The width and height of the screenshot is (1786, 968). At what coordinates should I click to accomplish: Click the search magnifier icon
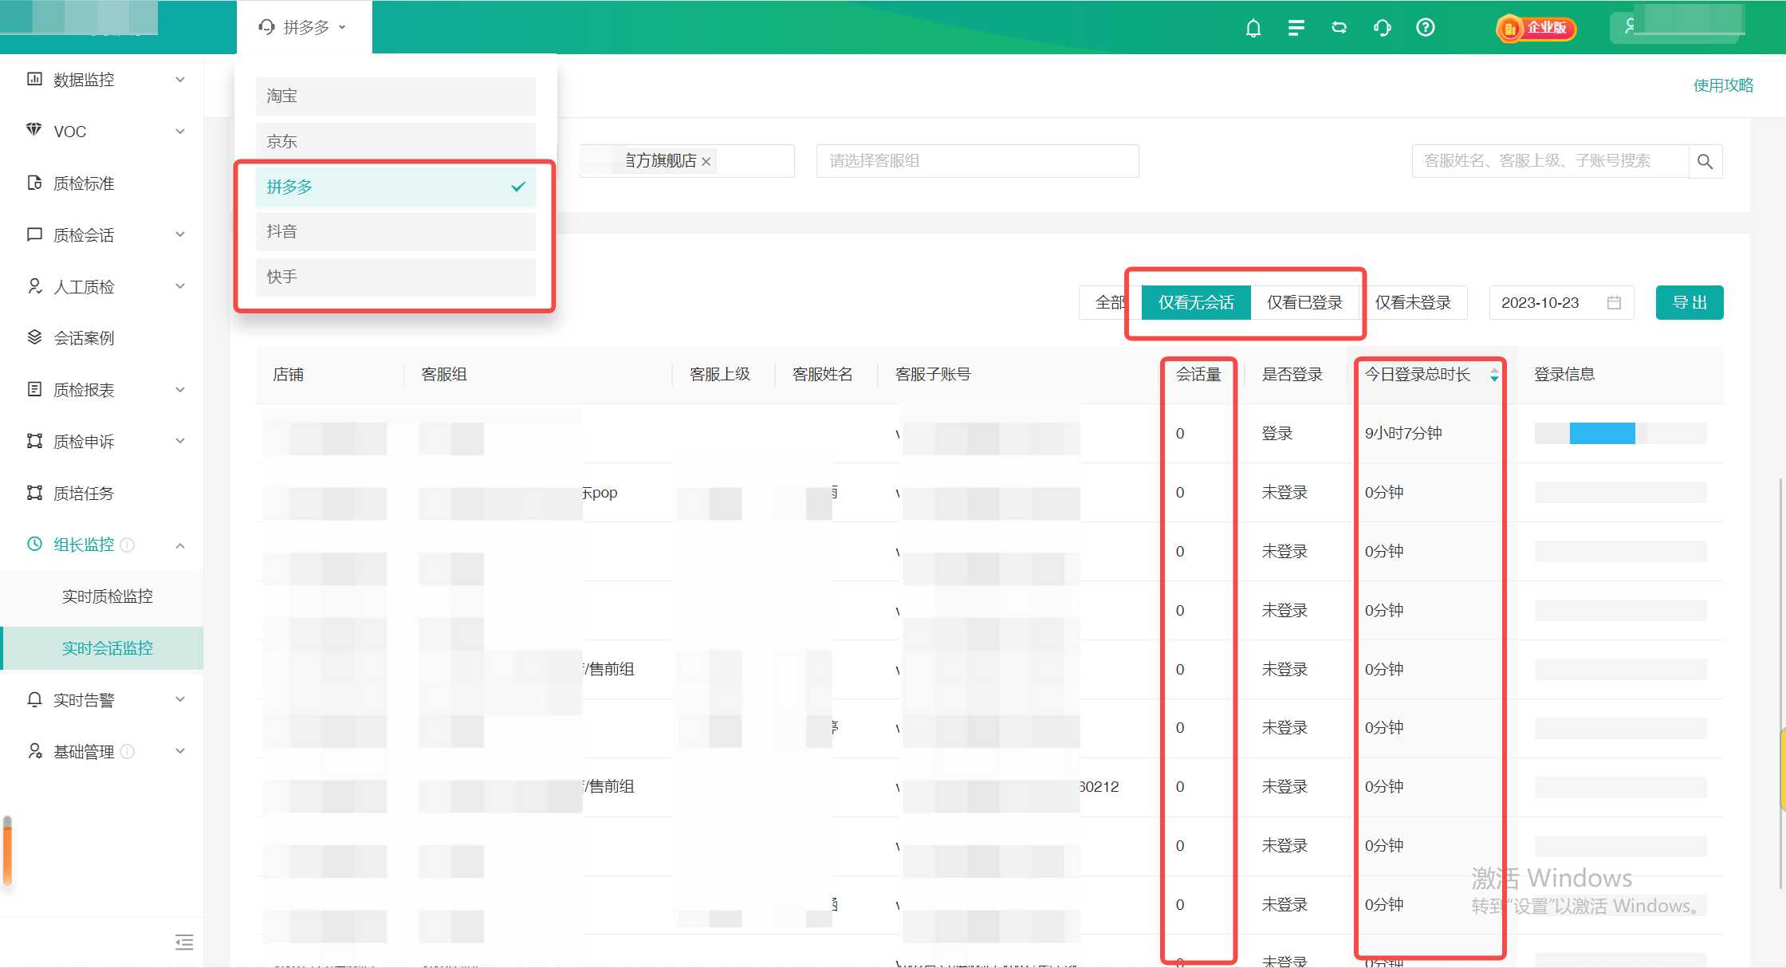(1705, 162)
